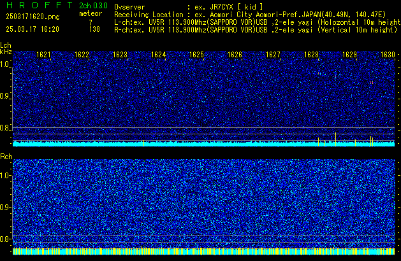
Task: Select the 1625 time marker
Action: [196, 55]
